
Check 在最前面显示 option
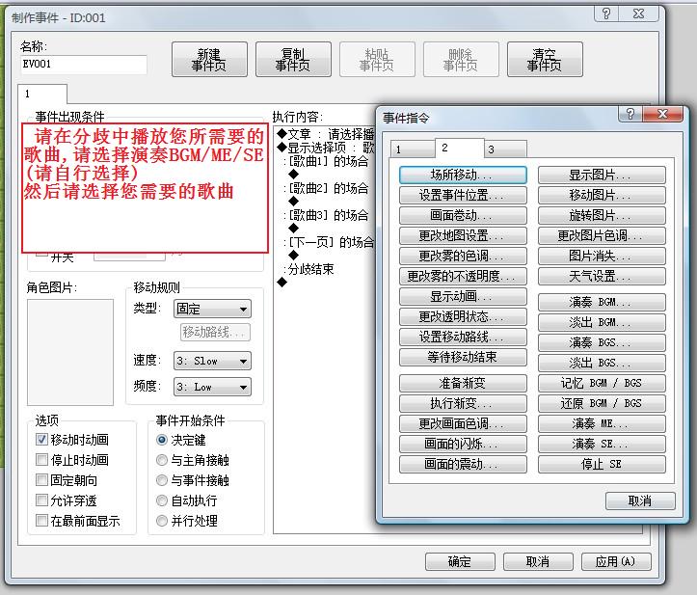41,521
